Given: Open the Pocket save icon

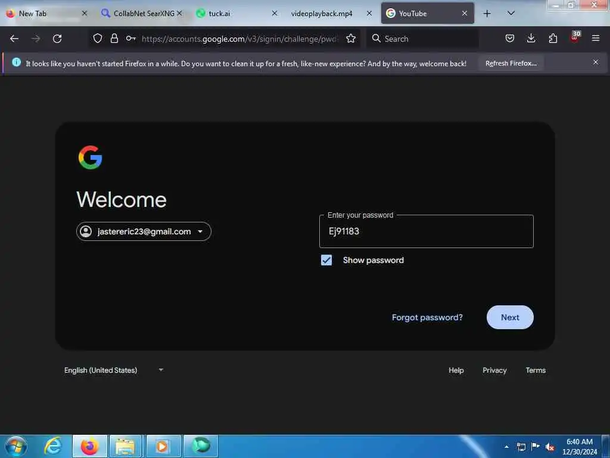Looking at the screenshot, I should (x=510, y=38).
